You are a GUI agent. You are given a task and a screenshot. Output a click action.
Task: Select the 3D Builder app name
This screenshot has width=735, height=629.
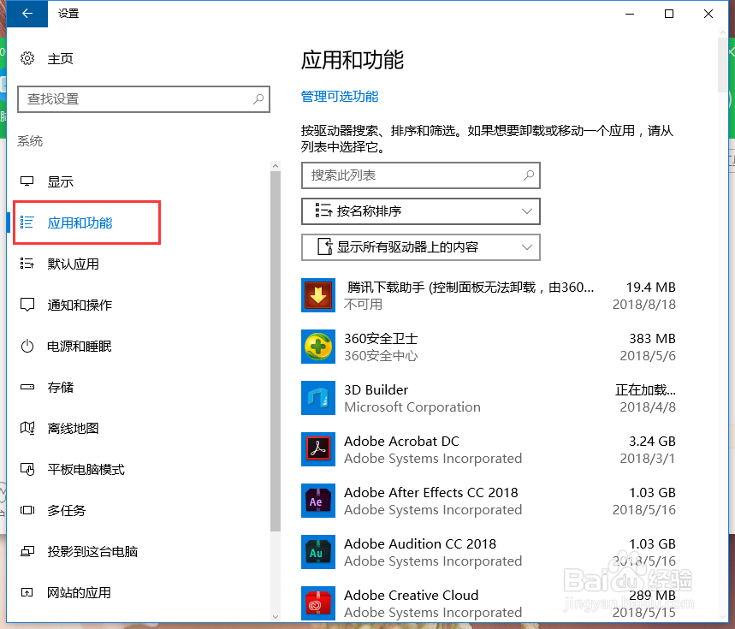376,390
